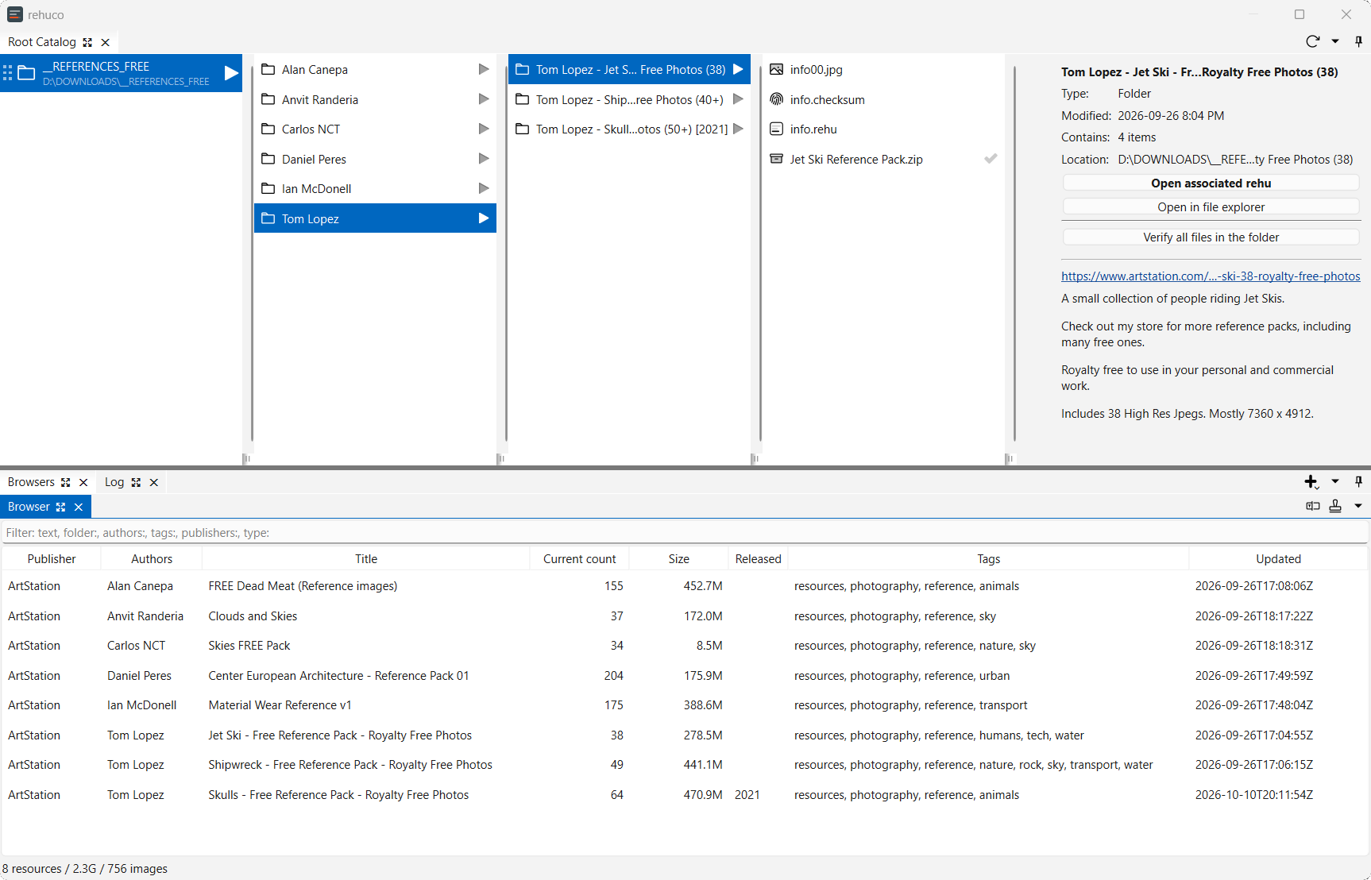Select the Tom Lopez - Ship...ree Photos (40+) folder icon
The image size is (1371, 880).
(x=523, y=99)
